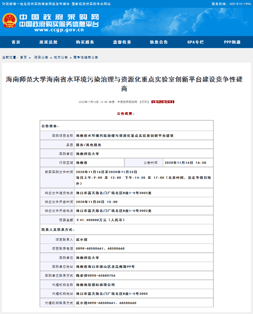Click the 响应文件递交地点 address value

click(x=114, y=193)
